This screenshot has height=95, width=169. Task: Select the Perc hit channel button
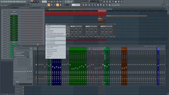point(14,40)
